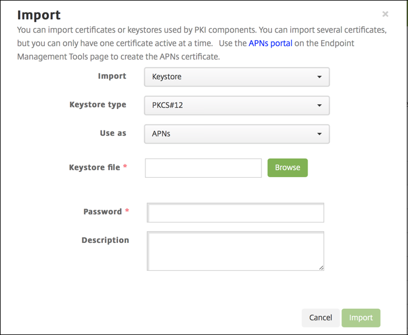Click the Description box resize handle
This screenshot has width=408, height=335.
[x=321, y=267]
